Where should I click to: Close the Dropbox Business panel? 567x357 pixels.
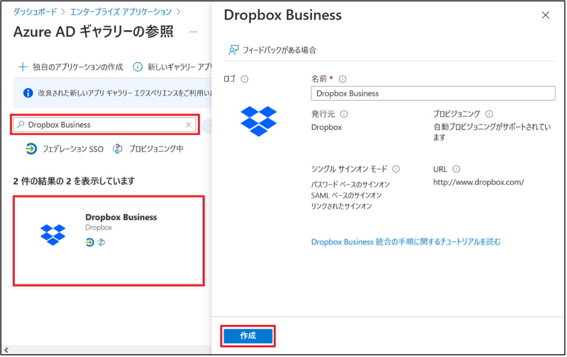546,15
